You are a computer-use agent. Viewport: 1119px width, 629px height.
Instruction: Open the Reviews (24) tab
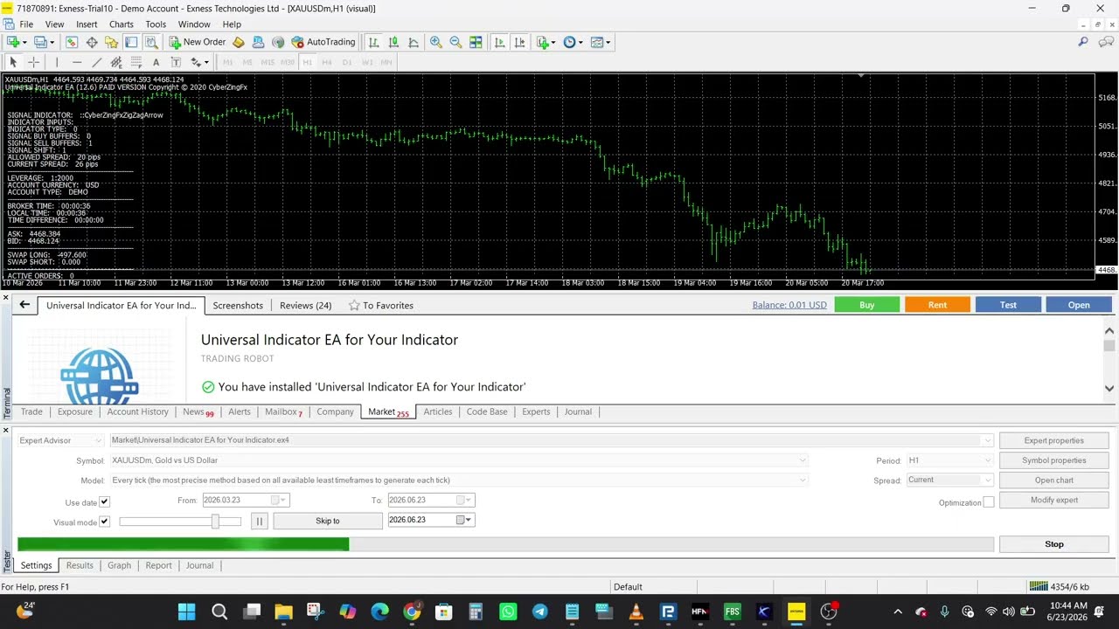pyautogui.click(x=305, y=305)
